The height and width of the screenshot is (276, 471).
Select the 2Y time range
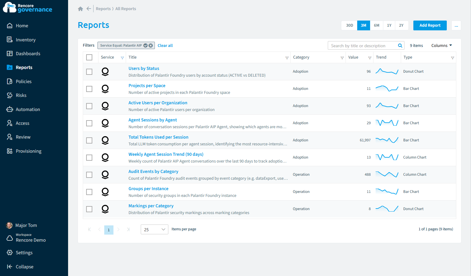pyautogui.click(x=401, y=25)
